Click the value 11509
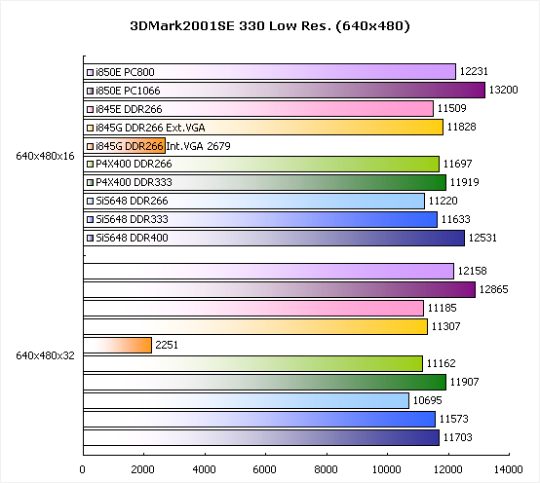This screenshot has height=483, width=540. click(452, 108)
